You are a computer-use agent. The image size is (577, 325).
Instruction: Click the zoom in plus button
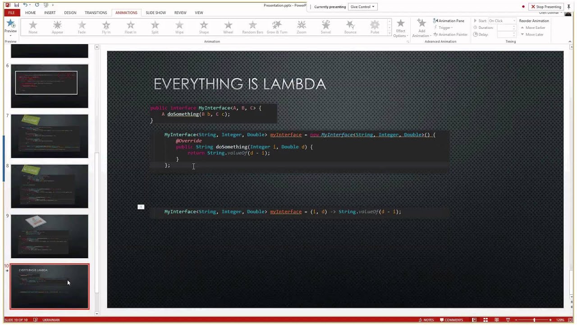coord(550,320)
